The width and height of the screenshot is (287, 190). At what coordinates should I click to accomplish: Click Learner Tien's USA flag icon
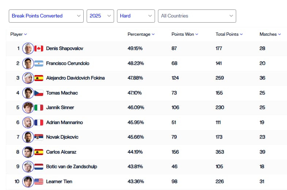point(39,181)
